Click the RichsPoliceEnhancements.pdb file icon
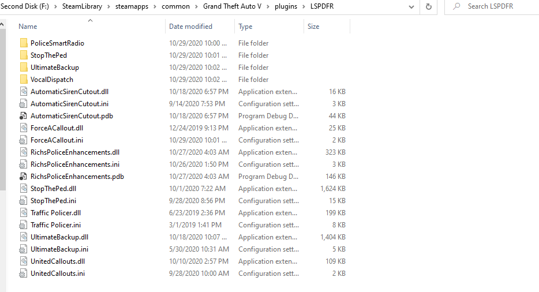Viewport: 539px width, 292px height. pyautogui.click(x=24, y=177)
